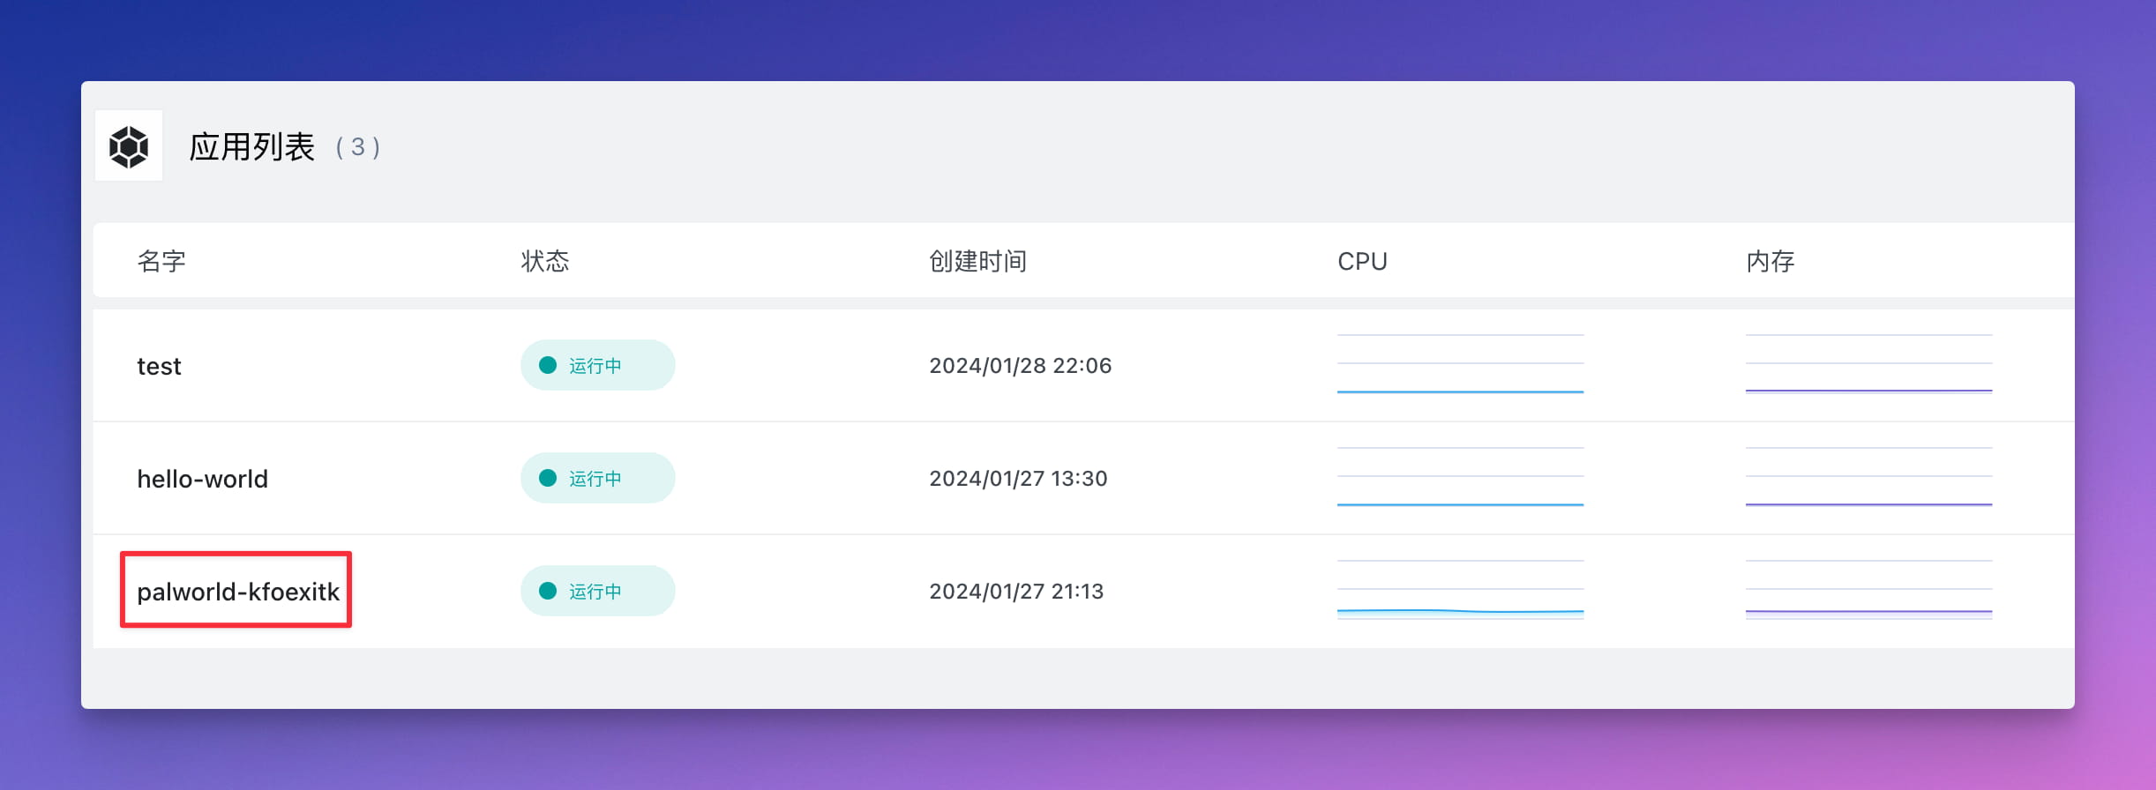Open the test application row name
The image size is (2156, 790).
coord(159,366)
